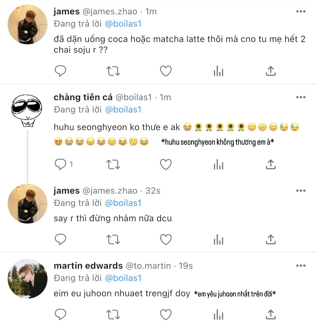The height and width of the screenshot is (324, 317).
Task: Open more options on chàng tiên cá's tweet
Action: tap(301, 97)
